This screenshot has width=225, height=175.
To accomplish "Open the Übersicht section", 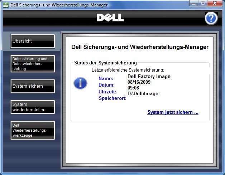I will (33, 41).
